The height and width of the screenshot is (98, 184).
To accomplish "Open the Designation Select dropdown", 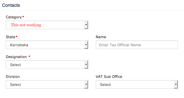I will pos(47,65).
